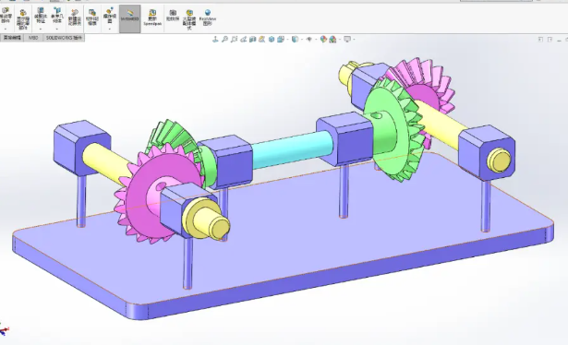Expand the Assembly Features dropdown arrow

click(41, 29)
